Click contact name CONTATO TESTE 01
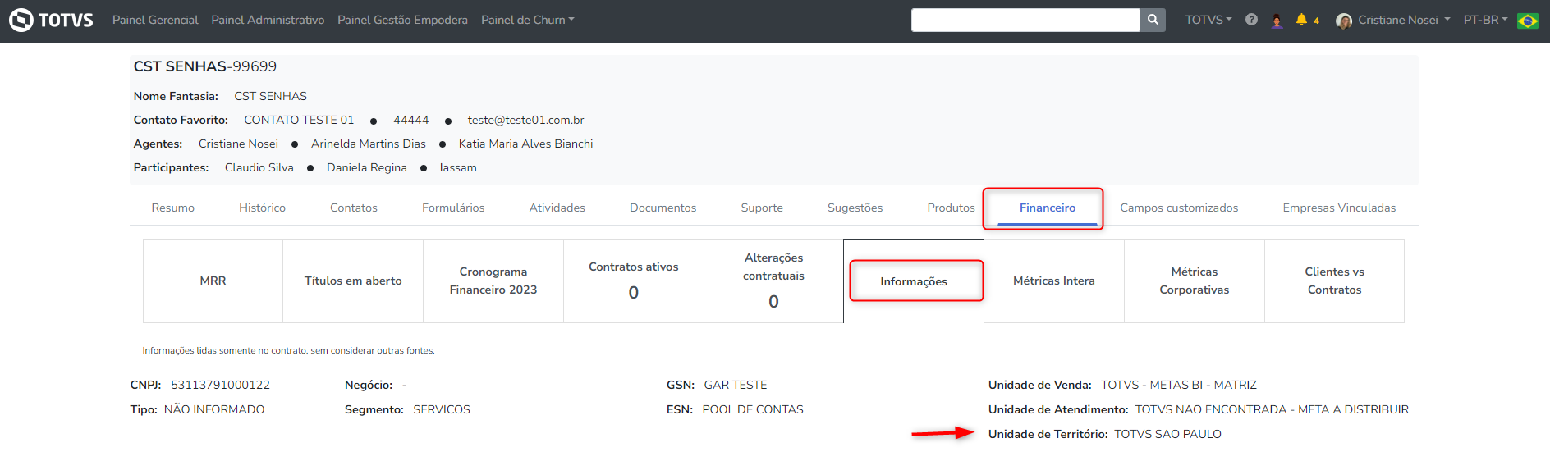The height and width of the screenshot is (461, 1550). click(299, 120)
